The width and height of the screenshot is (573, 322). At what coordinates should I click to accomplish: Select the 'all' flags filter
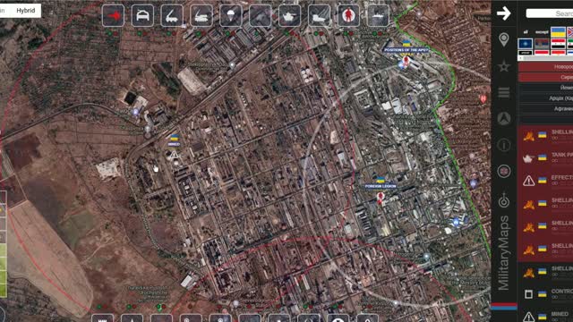(x=526, y=32)
